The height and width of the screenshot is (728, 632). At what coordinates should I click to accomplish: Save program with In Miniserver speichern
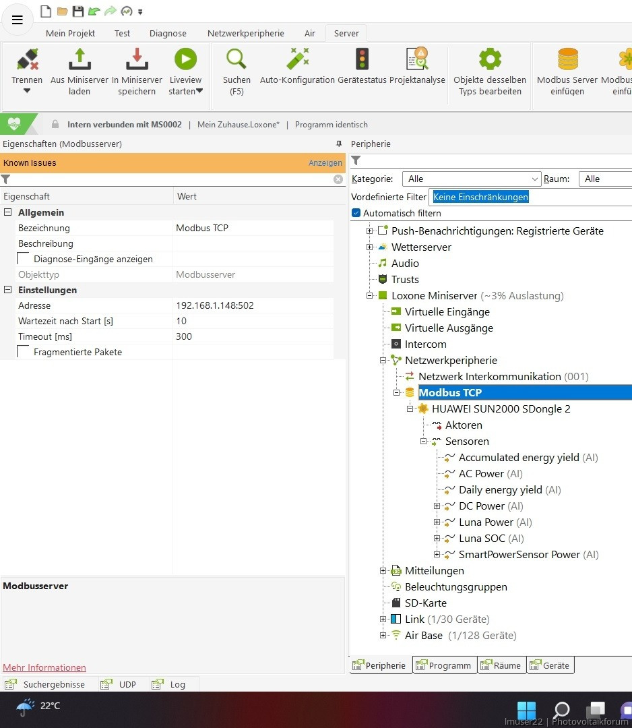[137, 71]
